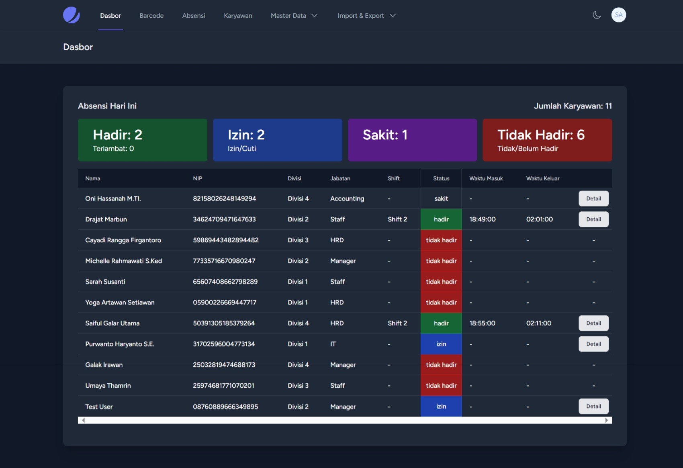Open Detail for Test User

pos(593,406)
